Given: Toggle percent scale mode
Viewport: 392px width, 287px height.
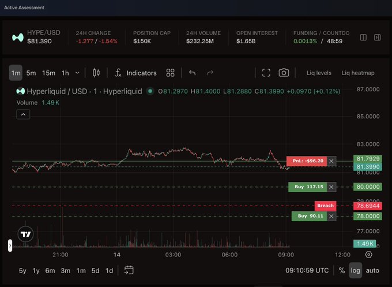Looking at the screenshot, I should 342,271.
